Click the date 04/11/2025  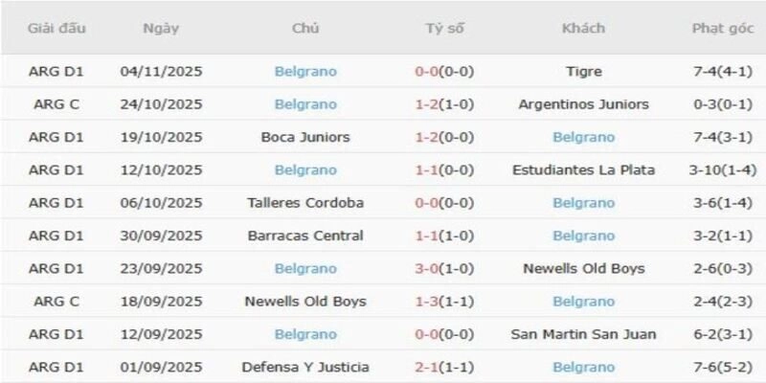pyautogui.click(x=161, y=71)
